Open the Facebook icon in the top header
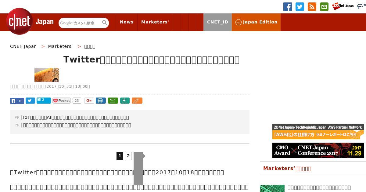 tap(288, 7)
